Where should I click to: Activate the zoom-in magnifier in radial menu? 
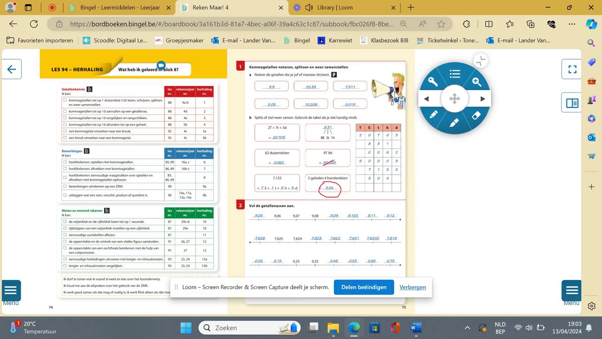click(x=476, y=82)
